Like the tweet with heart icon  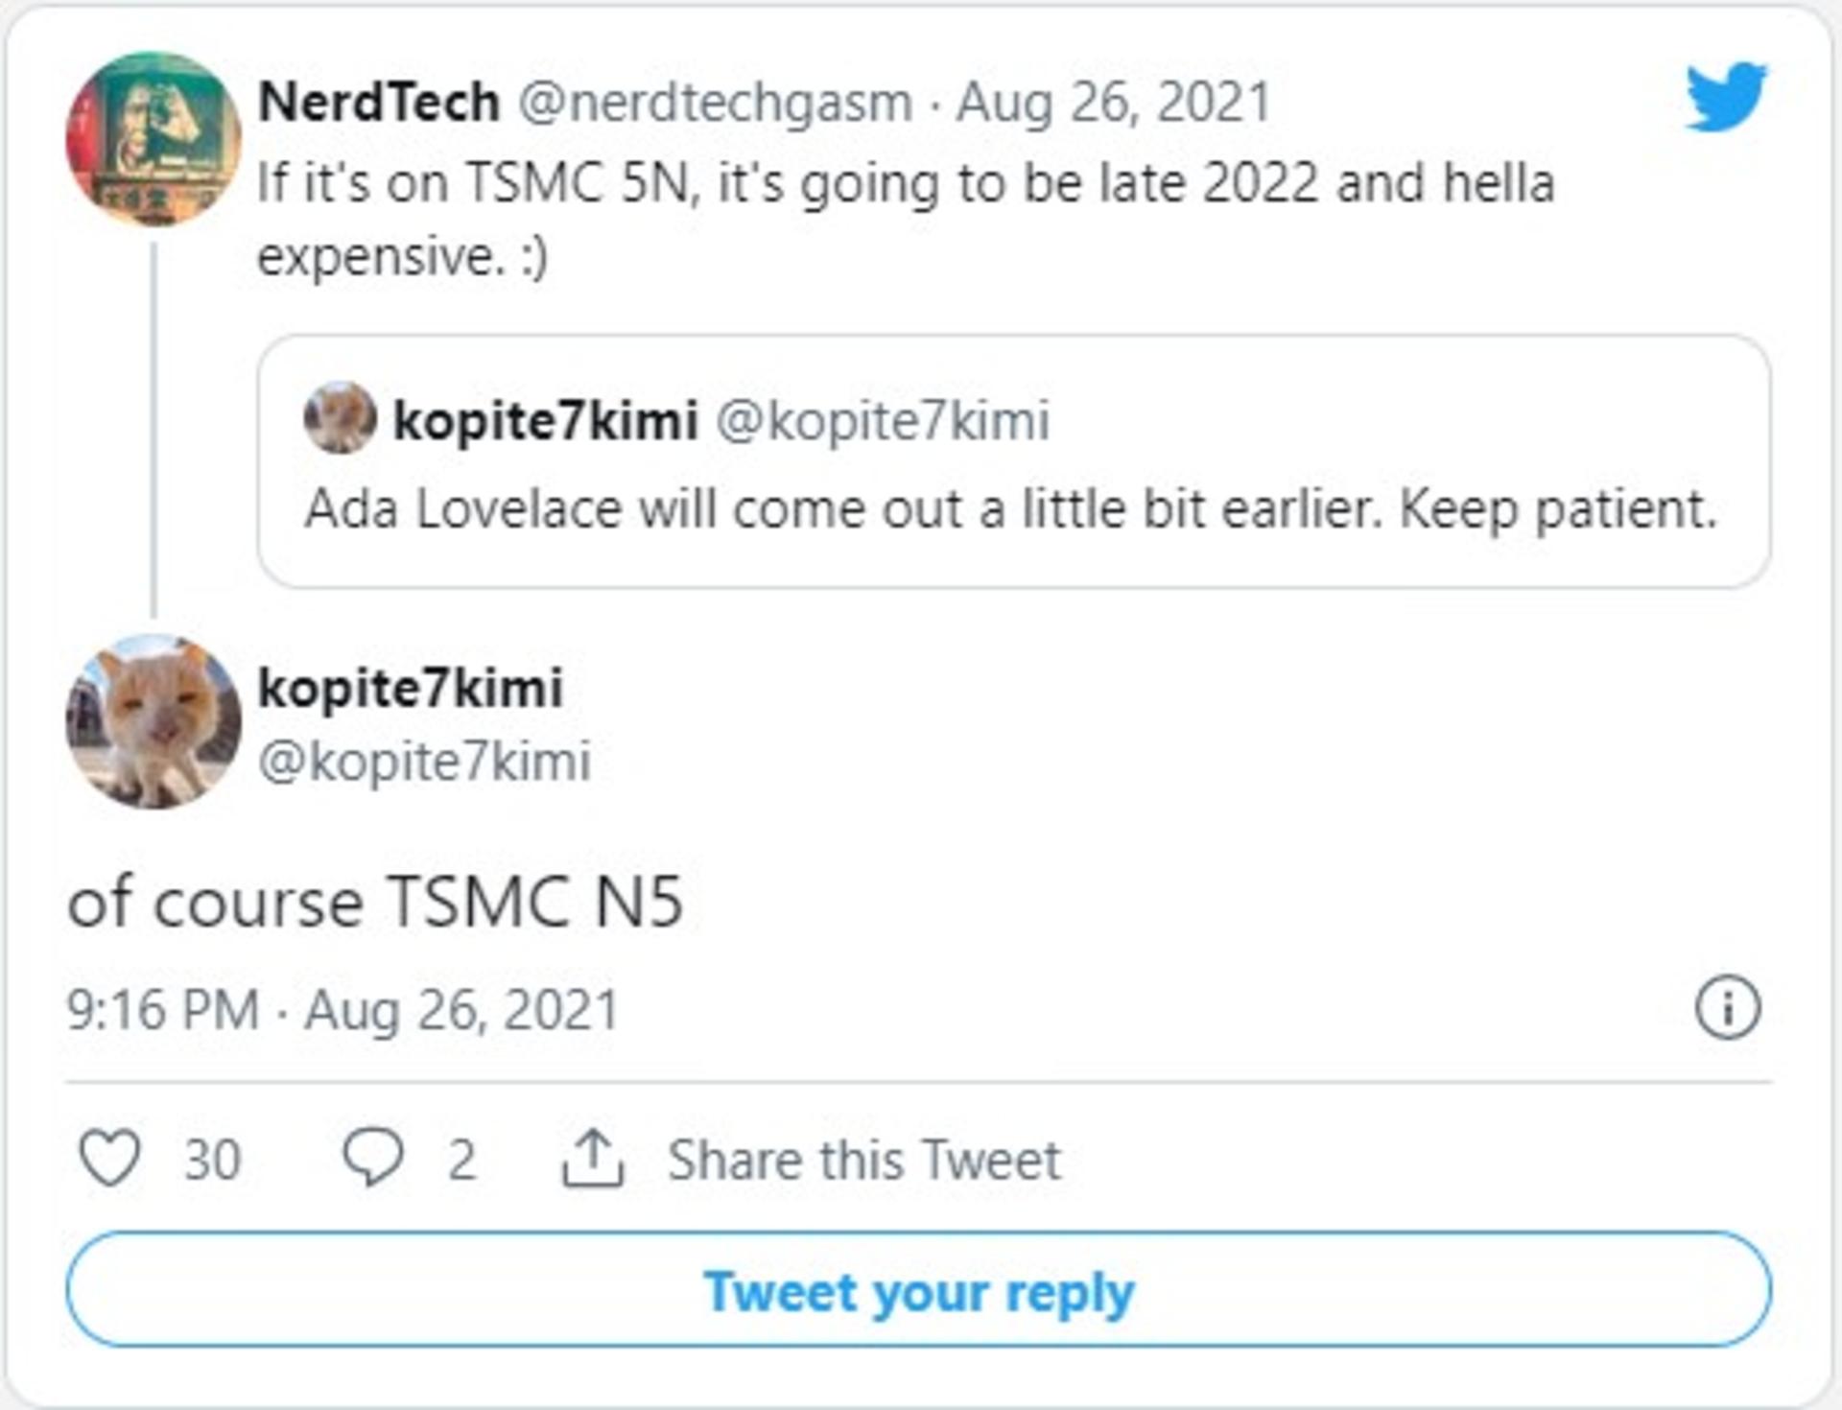click(x=109, y=1158)
